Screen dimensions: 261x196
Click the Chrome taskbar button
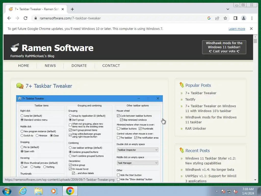pos(70,191)
